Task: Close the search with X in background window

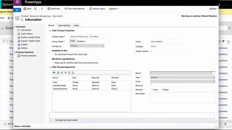Action: [x=229, y=28]
